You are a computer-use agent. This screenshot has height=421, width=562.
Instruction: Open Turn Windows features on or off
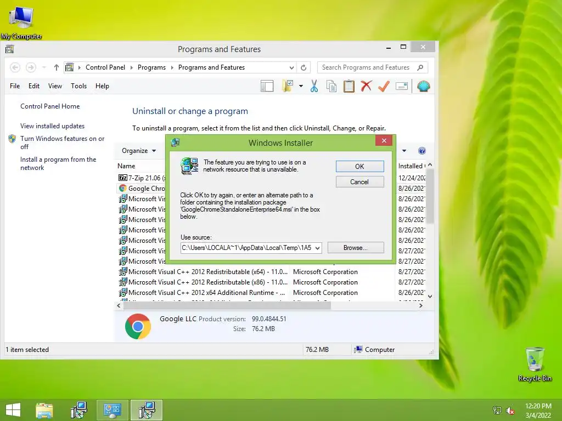(63, 143)
